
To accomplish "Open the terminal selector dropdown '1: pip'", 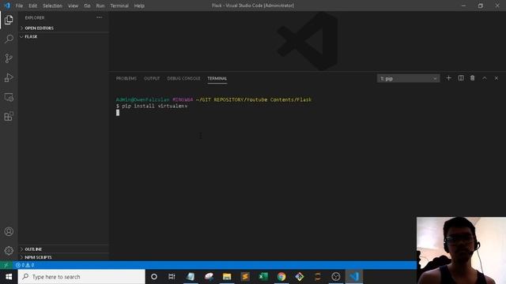I will [x=408, y=79].
